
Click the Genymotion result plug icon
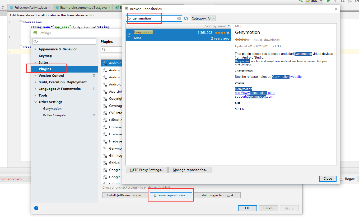129,35
